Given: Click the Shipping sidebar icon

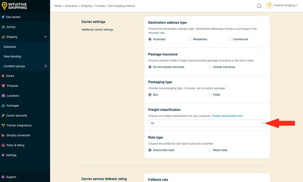Looking at the screenshot, I should 3,37.
